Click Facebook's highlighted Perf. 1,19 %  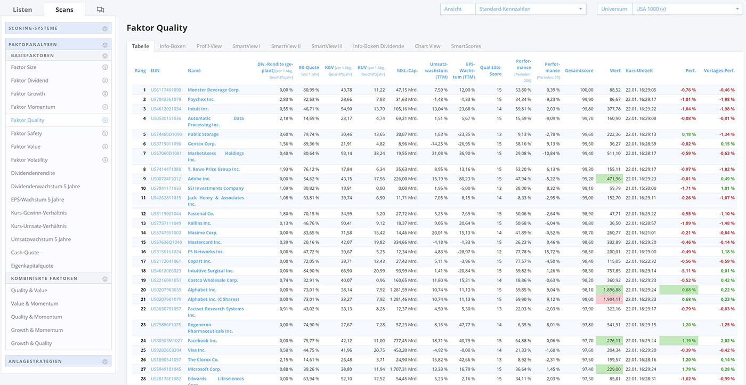(678, 341)
